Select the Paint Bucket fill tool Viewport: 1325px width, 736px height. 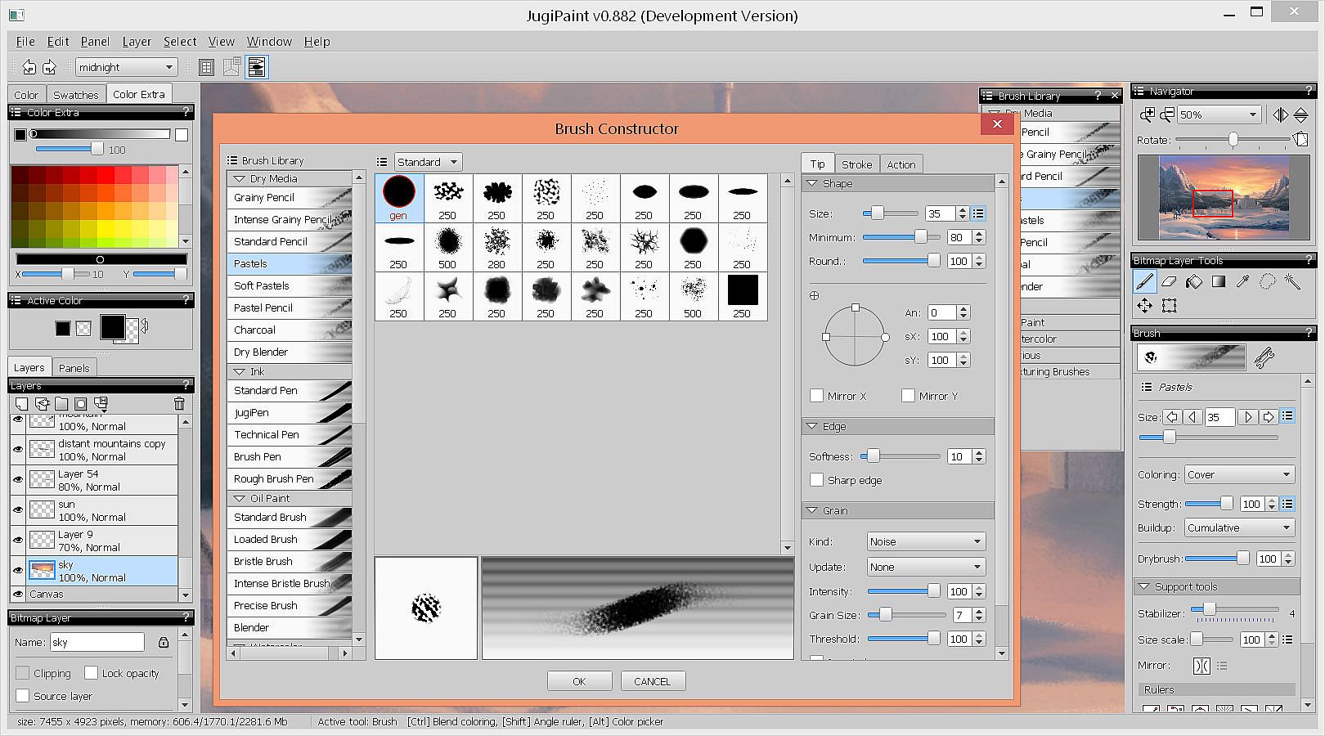click(x=1194, y=282)
